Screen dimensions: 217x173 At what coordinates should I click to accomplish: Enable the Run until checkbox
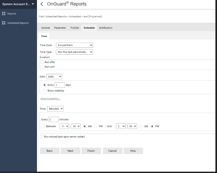42,67
